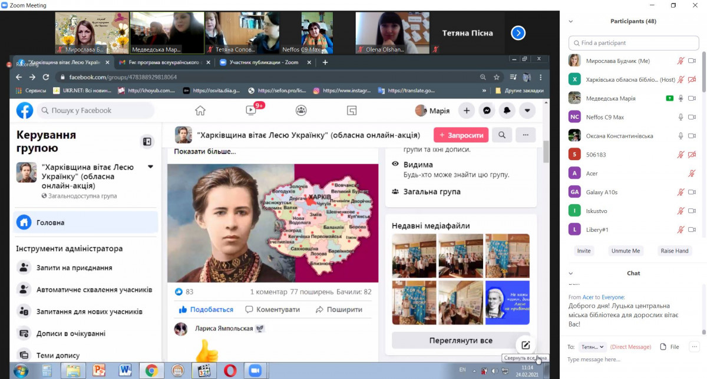Image resolution: width=707 pixels, height=379 pixels.
Task: Open Facebook Messenger icon in header
Action: pos(487,111)
